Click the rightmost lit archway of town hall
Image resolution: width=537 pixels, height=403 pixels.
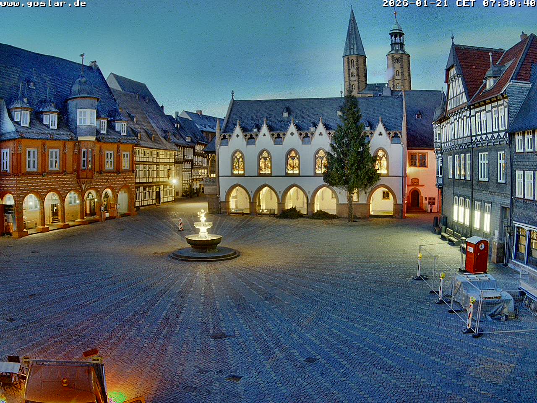(382, 201)
